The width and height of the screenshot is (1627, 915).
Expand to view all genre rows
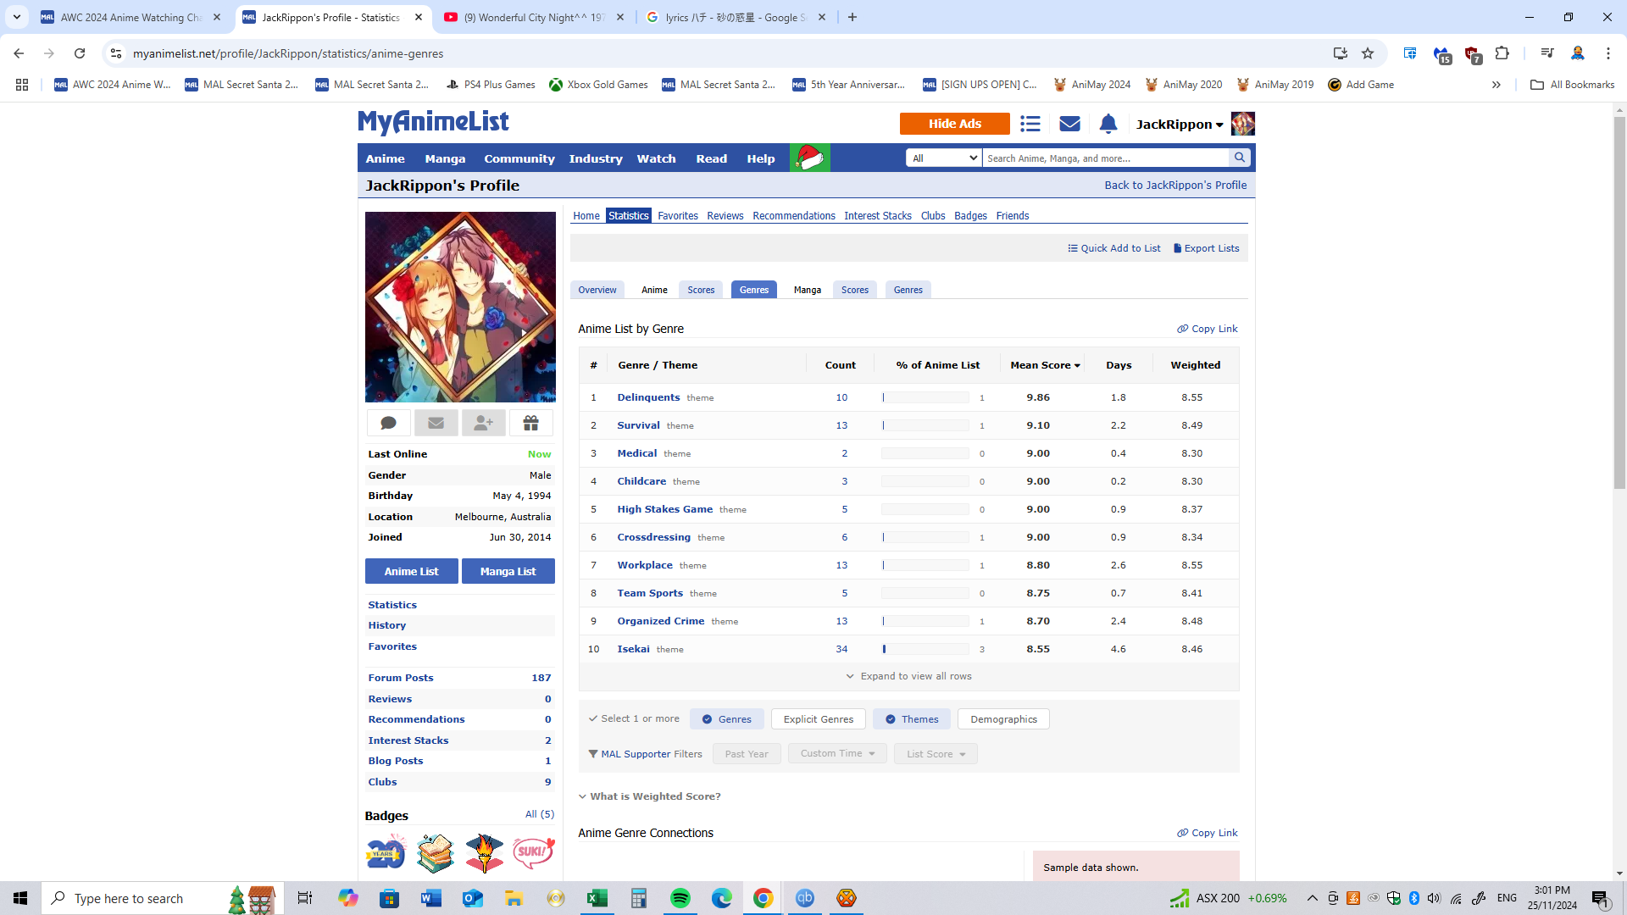click(908, 676)
